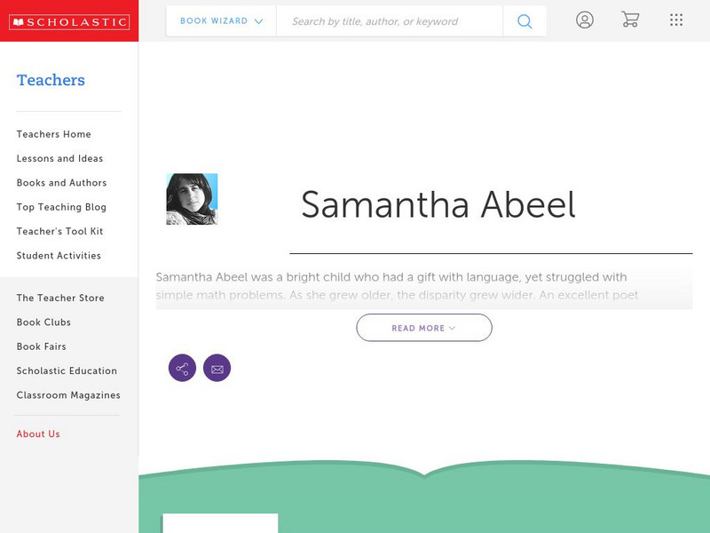This screenshot has width=710, height=533.
Task: Go to Books and Authors
Action: click(61, 183)
